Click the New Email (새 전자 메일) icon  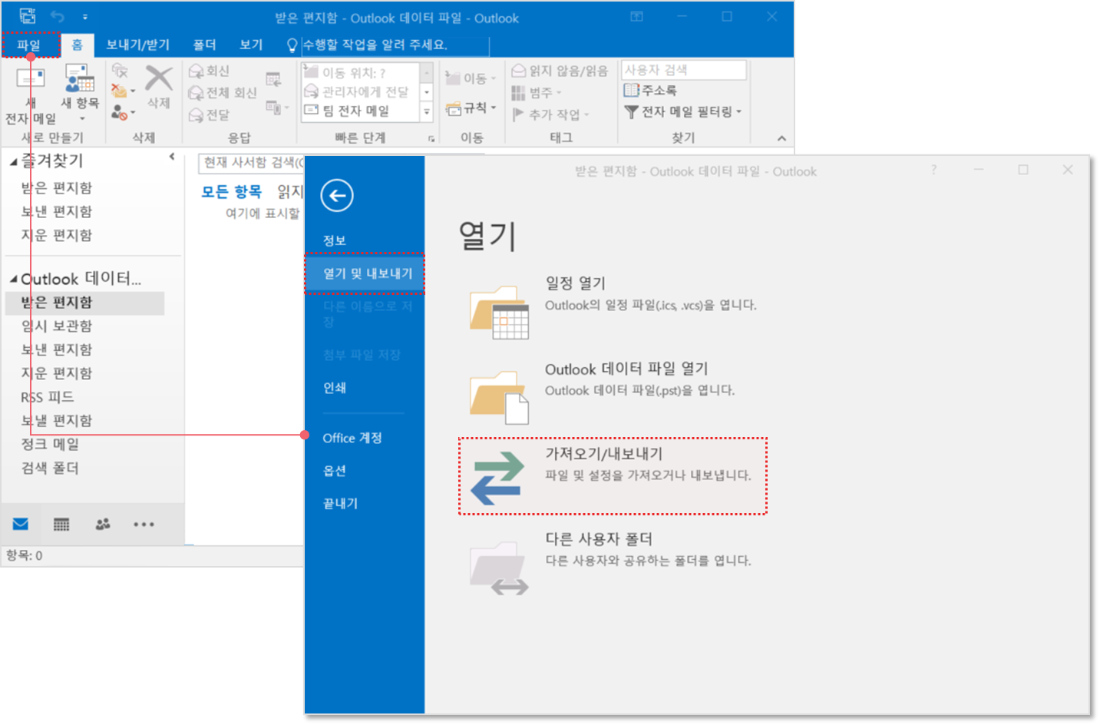coord(31,80)
